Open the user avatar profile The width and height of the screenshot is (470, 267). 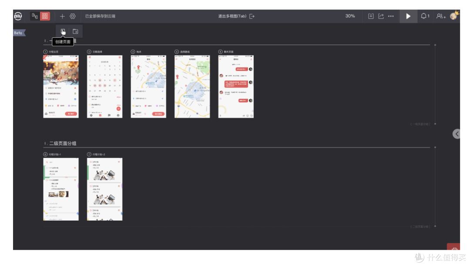click(454, 16)
